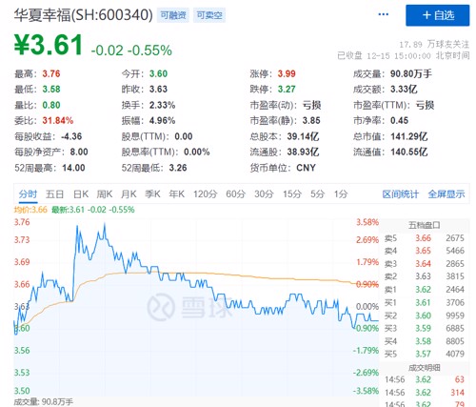Switch to the 1分 chart tab
The image size is (476, 407).
coord(341,193)
